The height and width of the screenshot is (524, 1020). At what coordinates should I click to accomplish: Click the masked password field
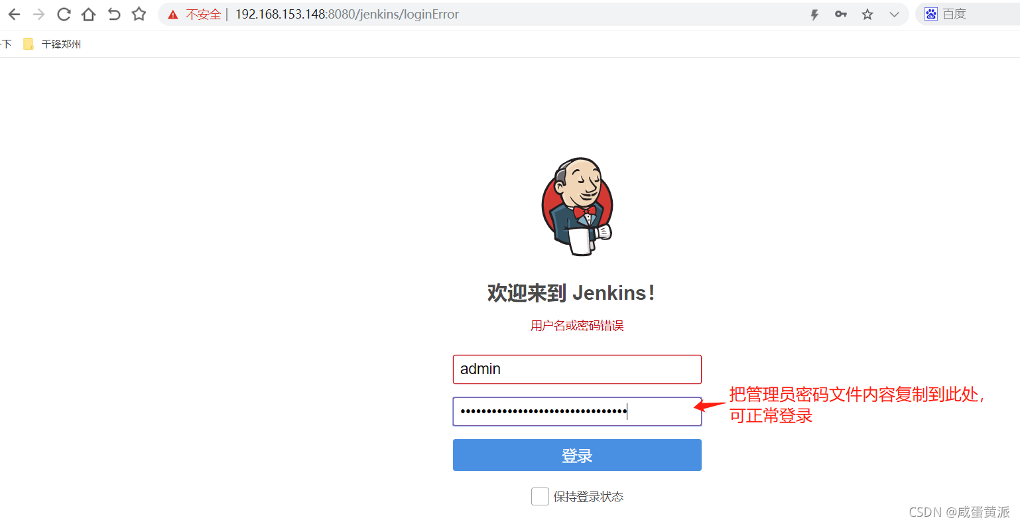click(x=577, y=412)
